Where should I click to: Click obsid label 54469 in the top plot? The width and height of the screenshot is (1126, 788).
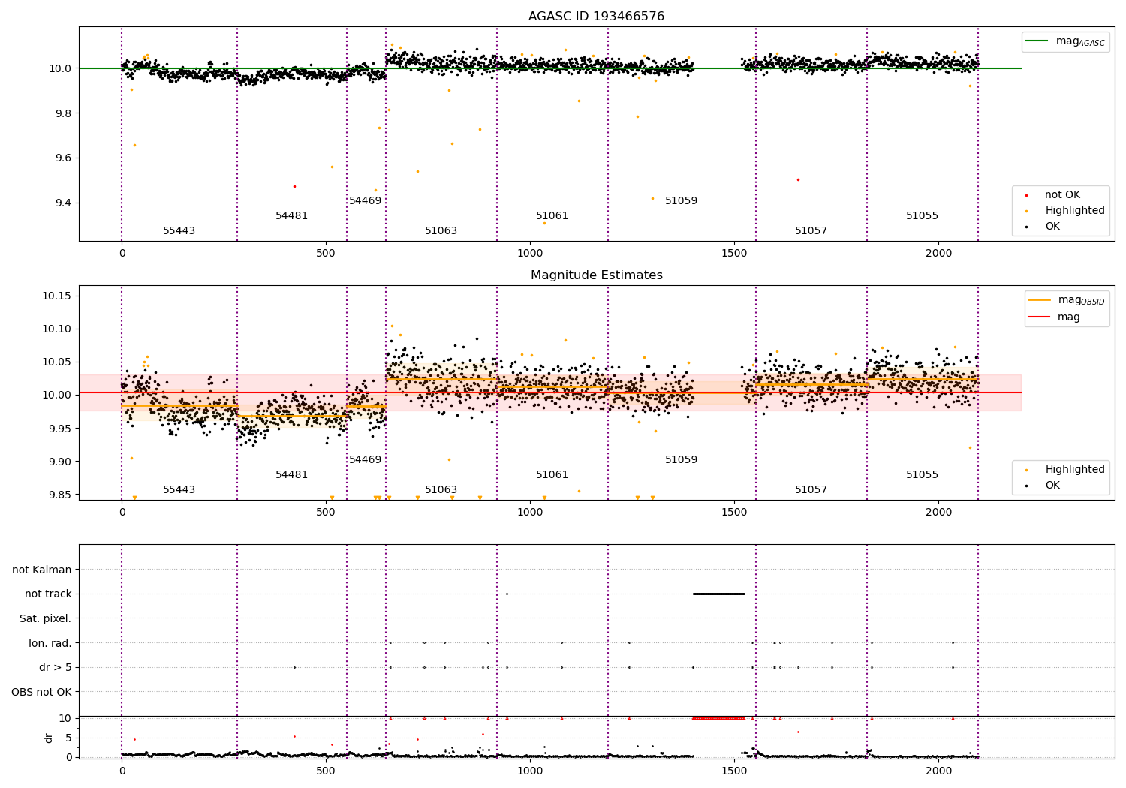[x=365, y=201]
